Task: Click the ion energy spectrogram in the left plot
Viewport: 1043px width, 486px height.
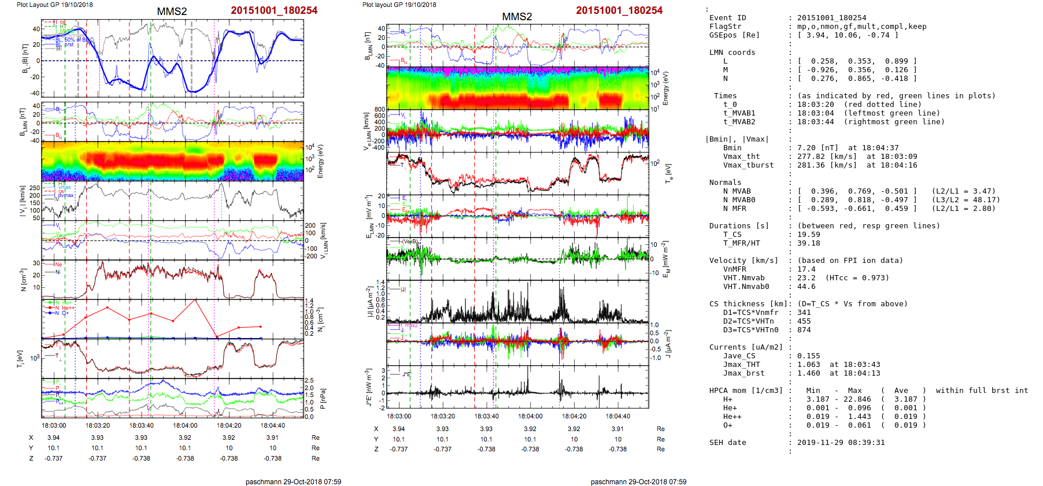Action: pyautogui.click(x=172, y=161)
